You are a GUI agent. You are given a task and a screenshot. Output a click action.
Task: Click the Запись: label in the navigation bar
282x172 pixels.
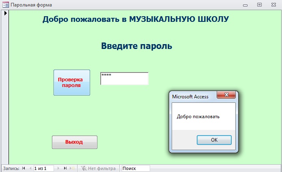pyautogui.click(x=11, y=168)
